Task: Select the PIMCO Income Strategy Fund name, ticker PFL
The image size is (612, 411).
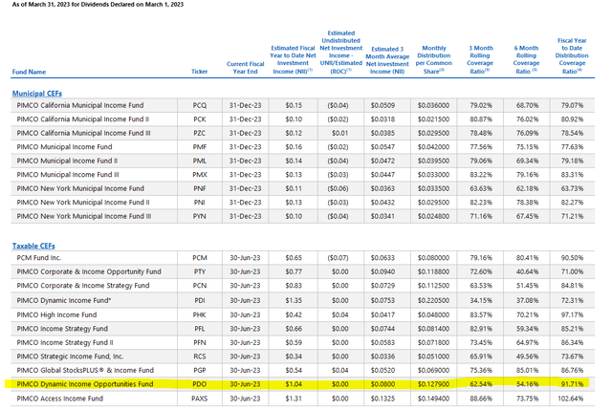Action: click(x=62, y=329)
